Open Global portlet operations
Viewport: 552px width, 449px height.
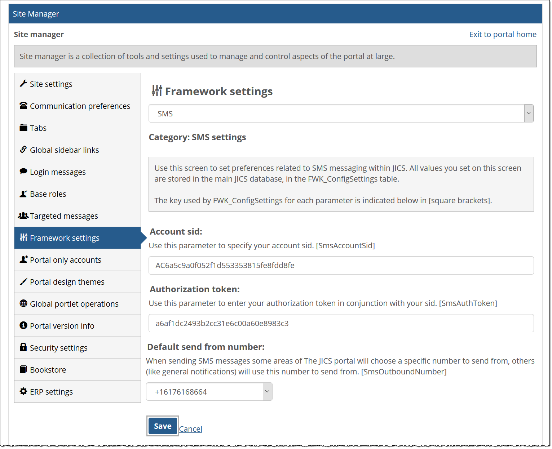pyautogui.click(x=78, y=304)
